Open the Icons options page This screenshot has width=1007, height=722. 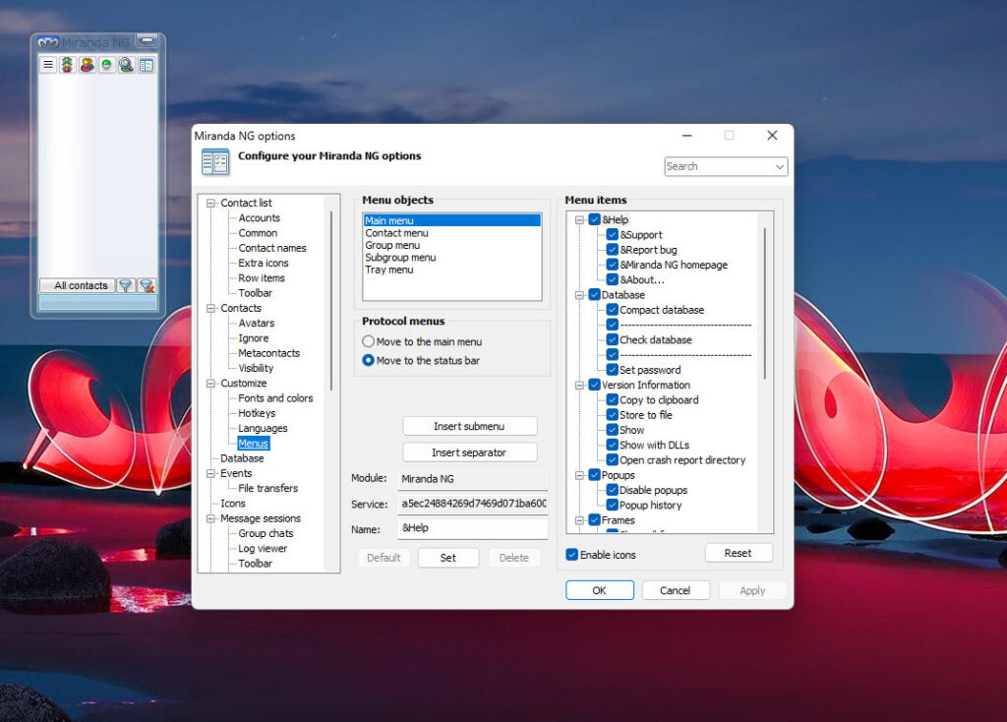coord(232,504)
